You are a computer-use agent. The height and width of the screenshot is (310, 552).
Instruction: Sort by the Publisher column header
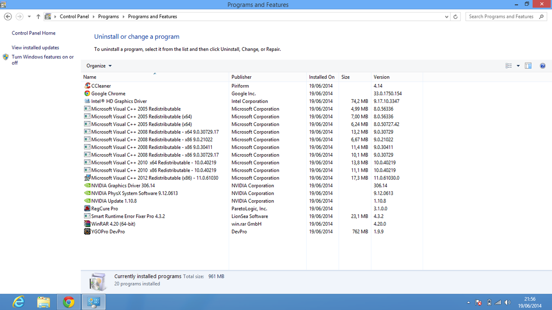point(268,77)
